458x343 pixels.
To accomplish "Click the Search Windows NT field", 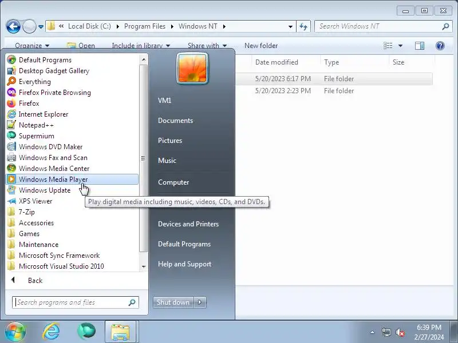I will (x=383, y=26).
